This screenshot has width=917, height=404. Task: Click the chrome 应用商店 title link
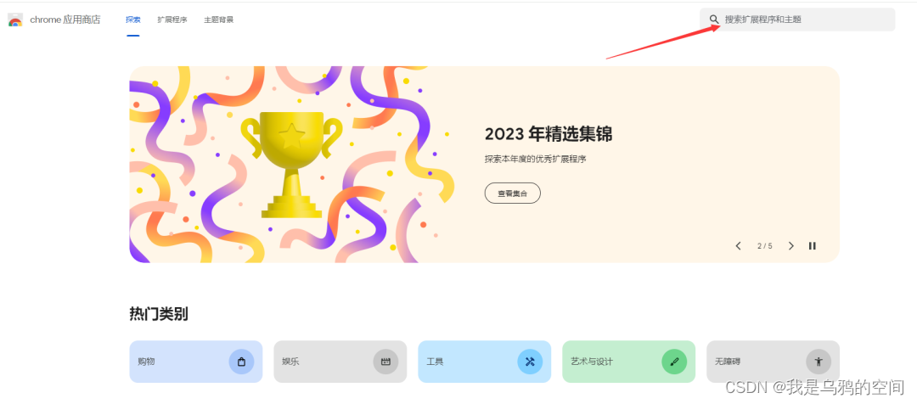point(65,20)
